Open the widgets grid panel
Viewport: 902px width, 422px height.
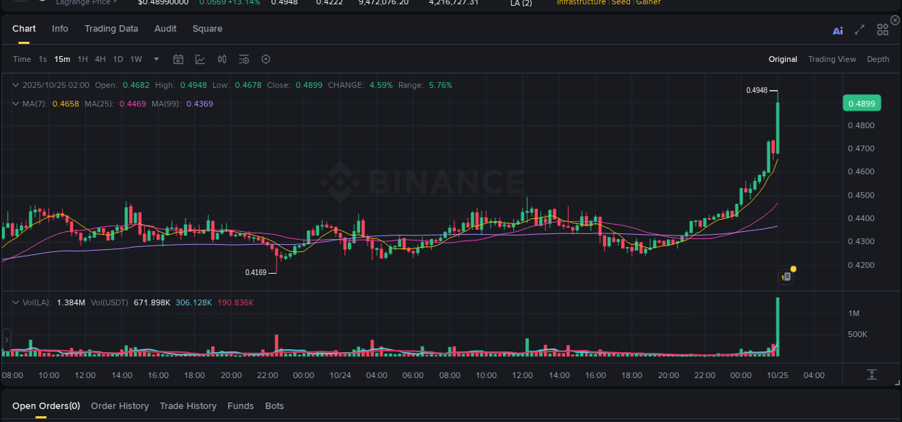(x=882, y=30)
